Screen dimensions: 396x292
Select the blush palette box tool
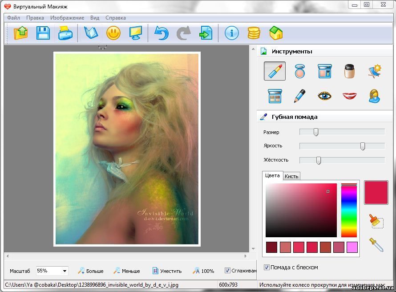pos(324,71)
